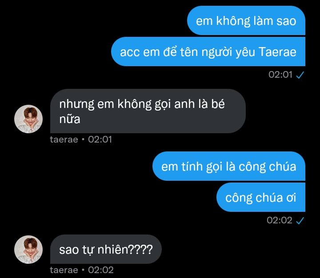This screenshot has height=278, width=320.
Task: Click the read checkmark beside sent 02:02
Action: (x=300, y=220)
